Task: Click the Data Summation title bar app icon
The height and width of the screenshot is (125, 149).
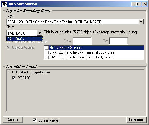Action: (4, 4)
